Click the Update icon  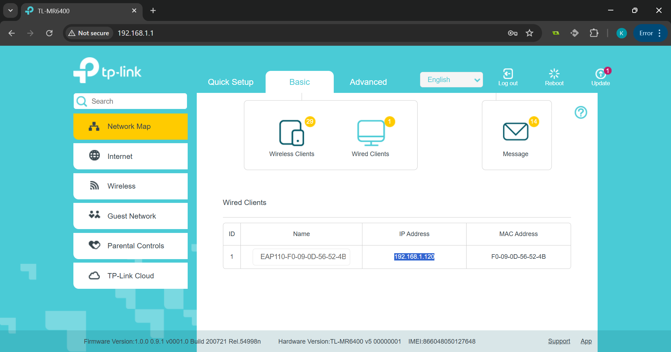[x=600, y=74]
